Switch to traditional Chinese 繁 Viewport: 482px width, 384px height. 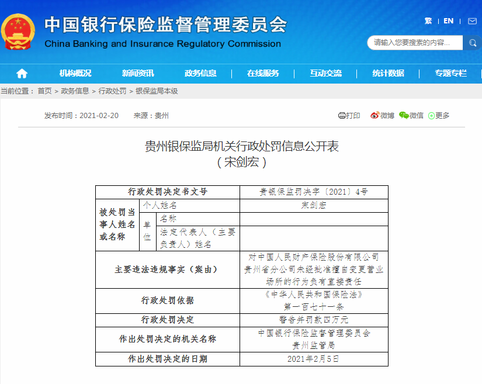(x=428, y=21)
